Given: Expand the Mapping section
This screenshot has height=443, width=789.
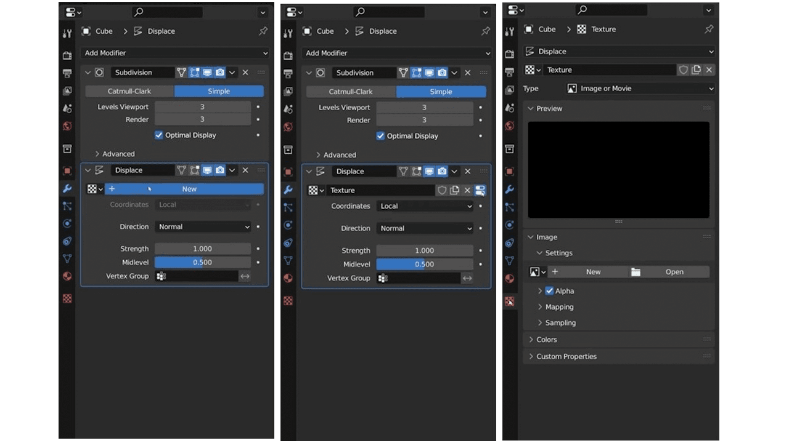Looking at the screenshot, I should coord(558,307).
